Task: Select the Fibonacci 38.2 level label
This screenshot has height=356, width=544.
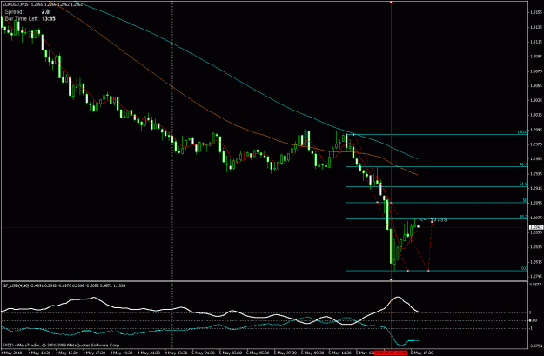Action: point(523,217)
